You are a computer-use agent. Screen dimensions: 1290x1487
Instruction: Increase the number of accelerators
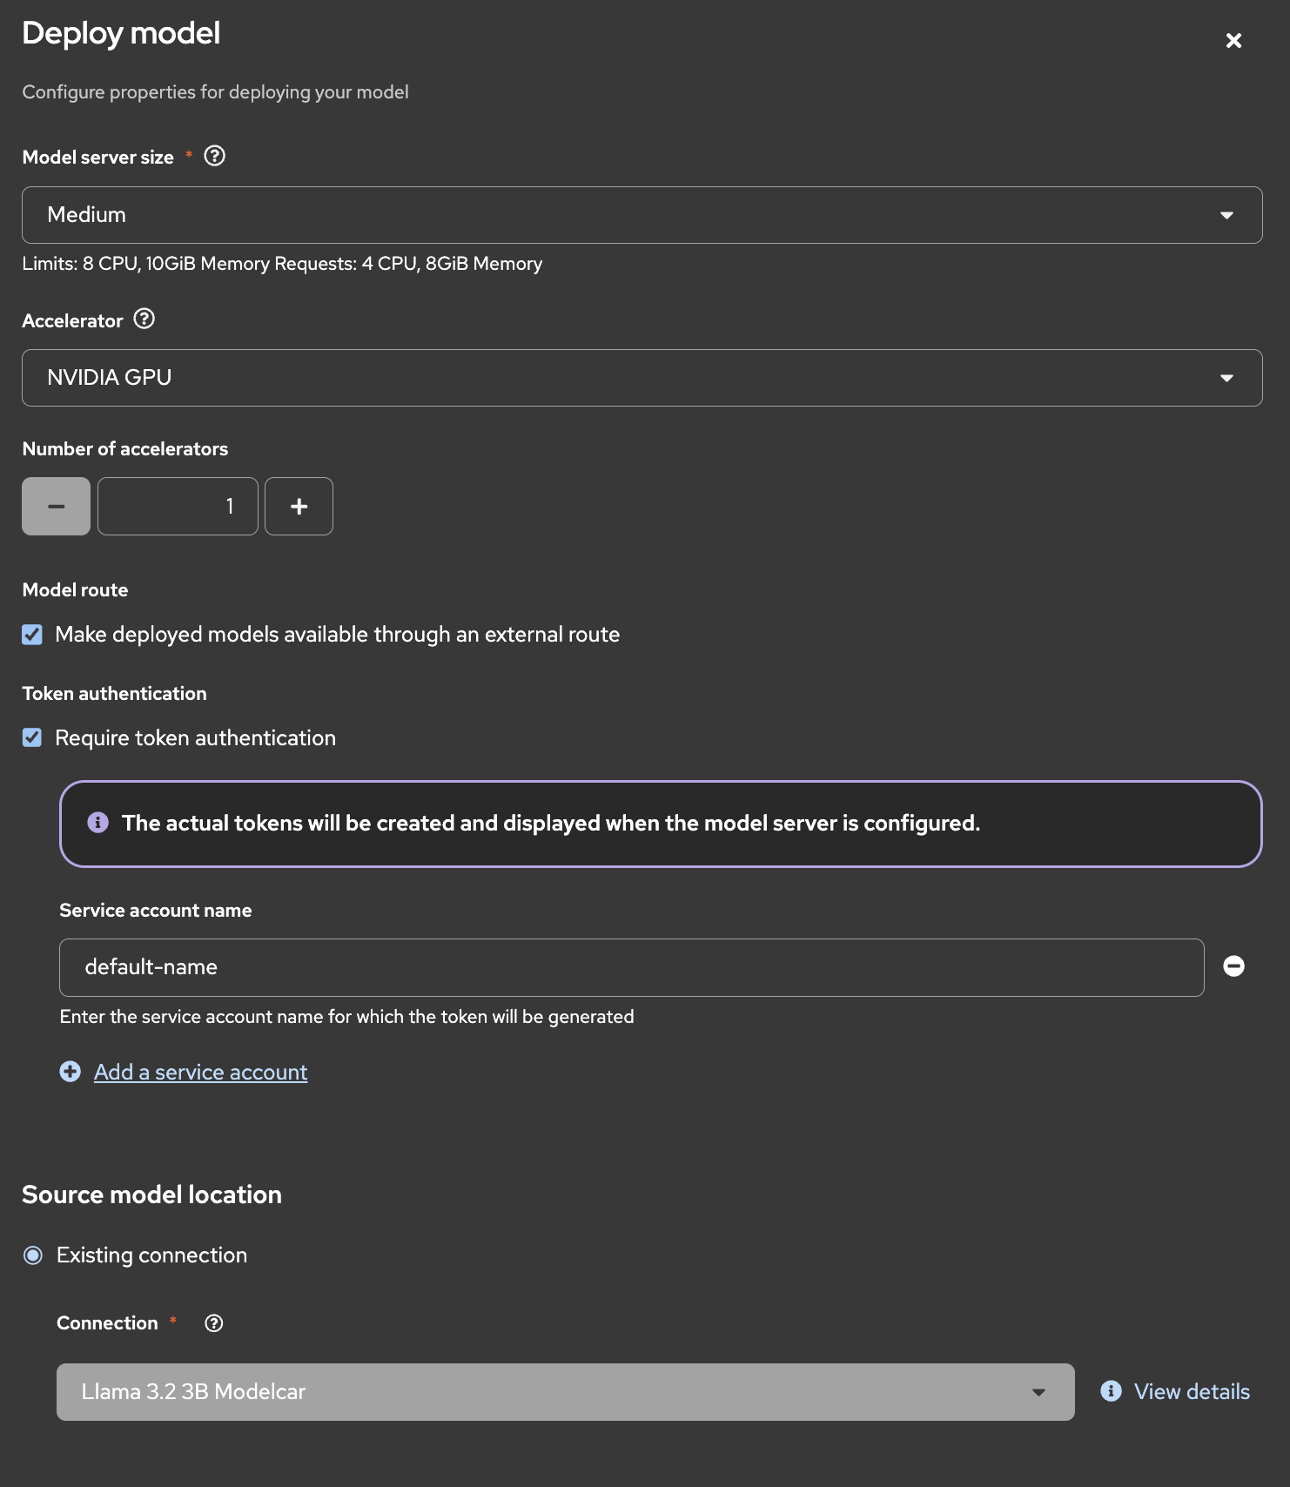(x=299, y=507)
